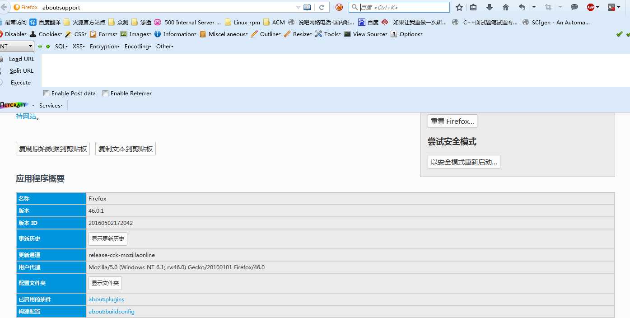Open the XSS dropdown menu
Screen dimensions: 630x318
[79, 47]
